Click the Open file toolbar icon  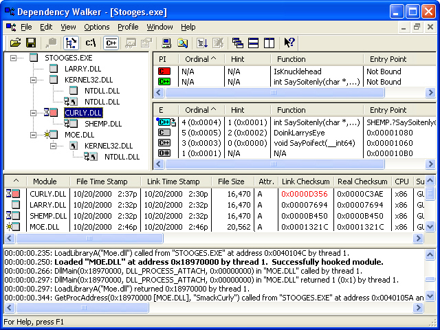coord(14,43)
